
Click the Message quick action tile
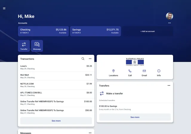point(37,46)
